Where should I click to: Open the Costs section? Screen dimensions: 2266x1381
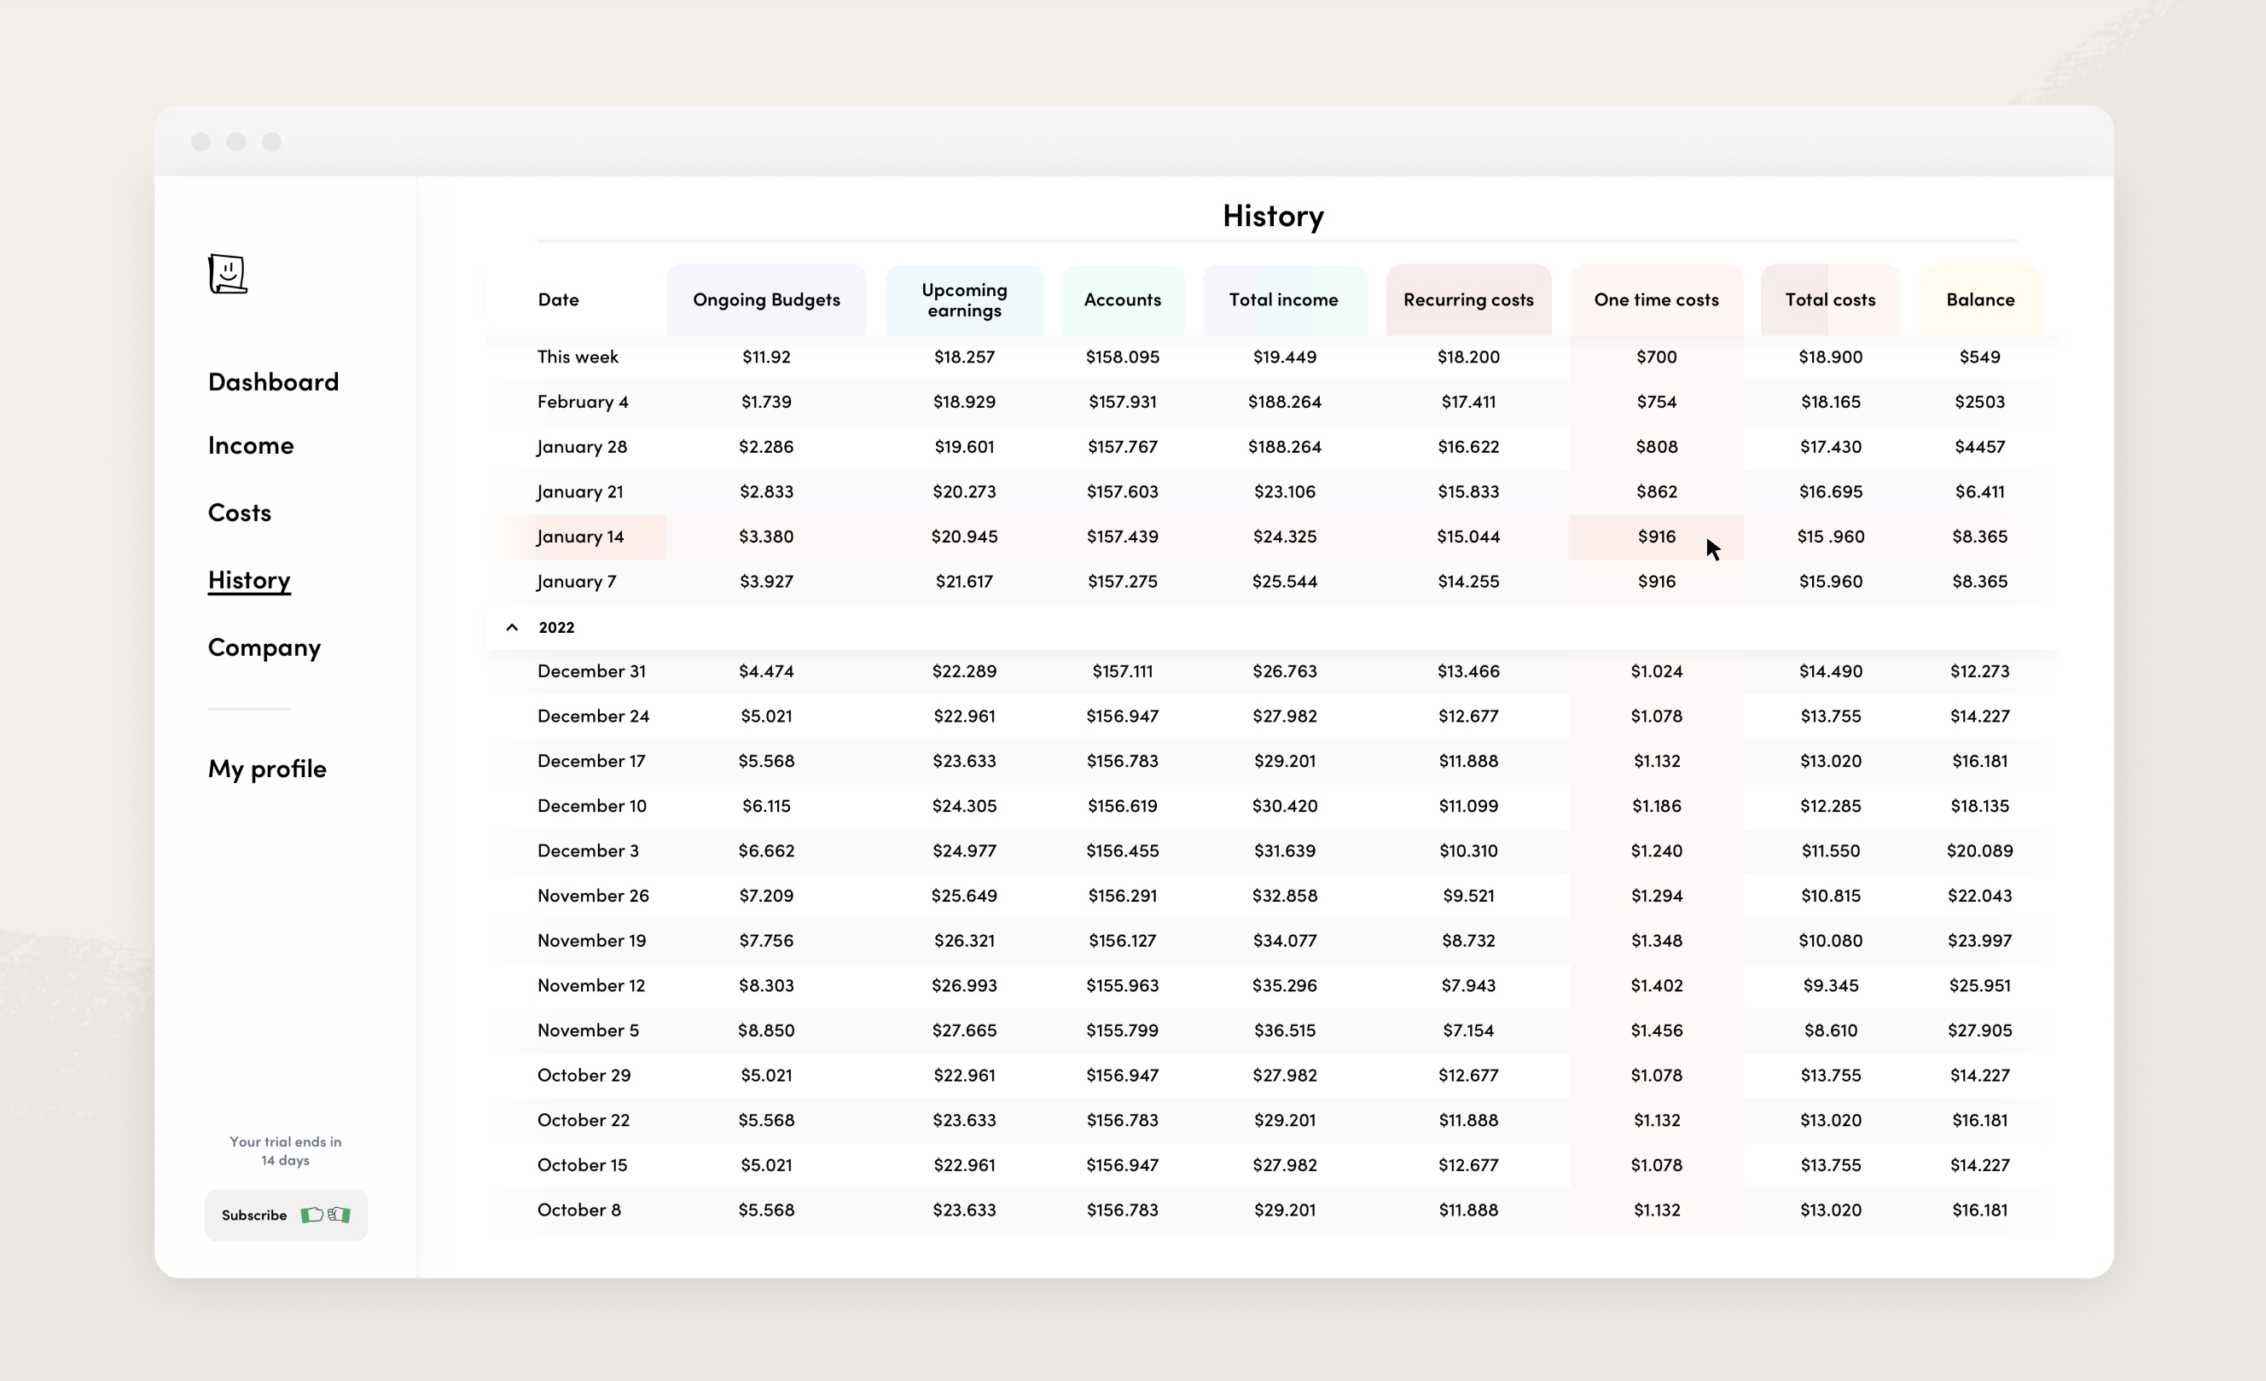tap(239, 512)
